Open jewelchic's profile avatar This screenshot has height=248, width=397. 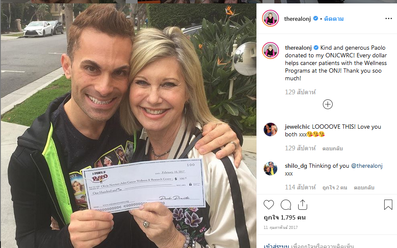click(x=270, y=130)
